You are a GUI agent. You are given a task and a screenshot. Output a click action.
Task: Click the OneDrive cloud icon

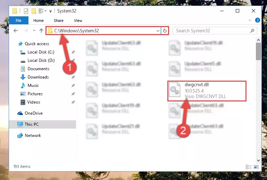20,113
